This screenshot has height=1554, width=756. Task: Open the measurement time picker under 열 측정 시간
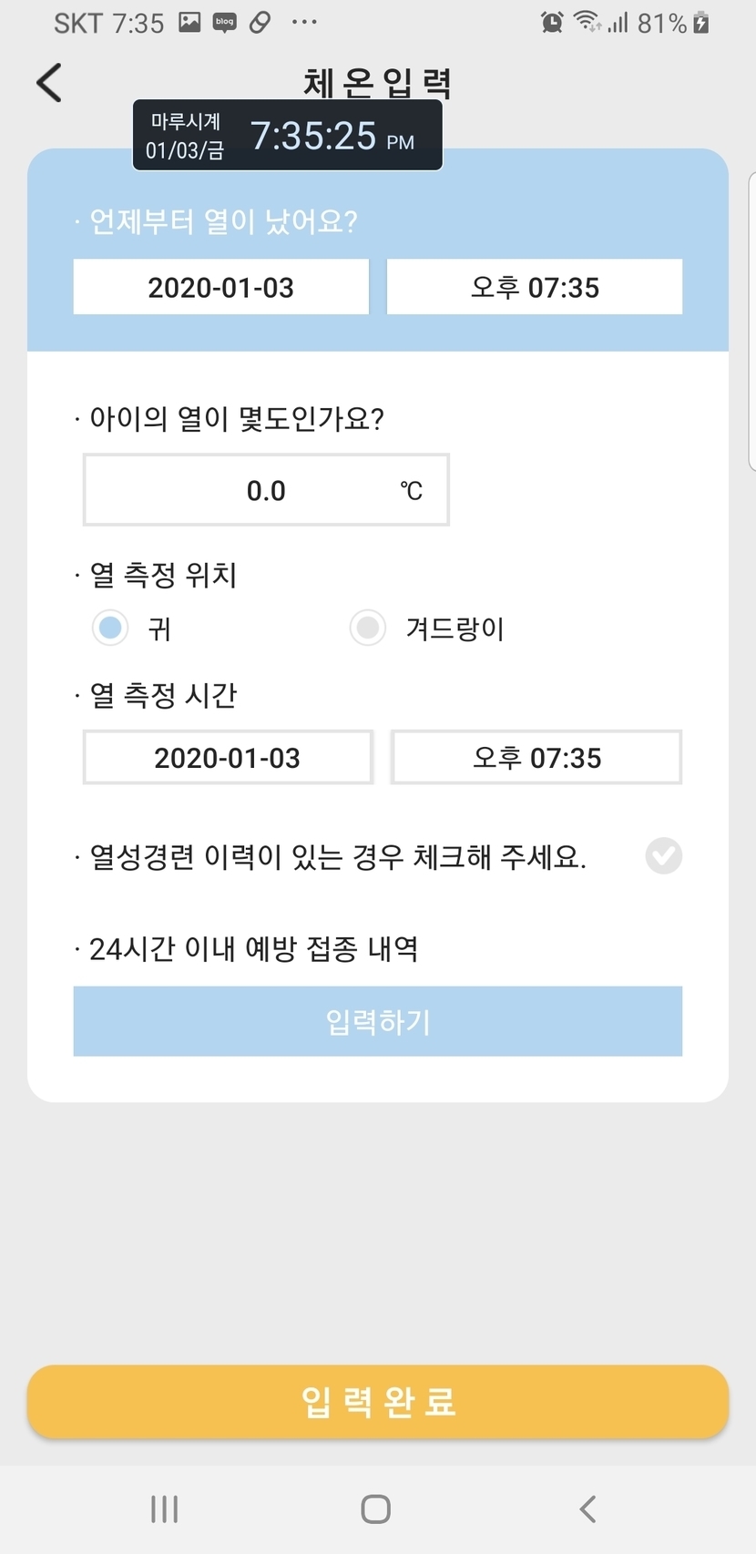536,757
